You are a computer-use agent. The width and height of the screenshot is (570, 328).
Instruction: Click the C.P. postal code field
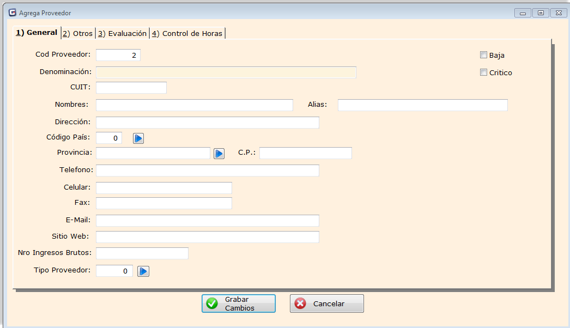(305, 153)
